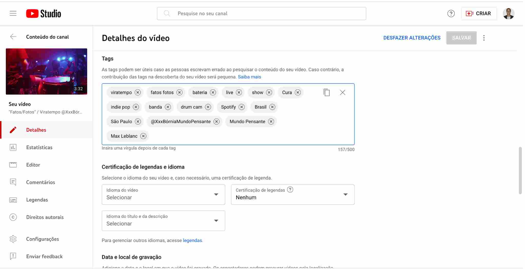Remove the Brasil tag
This screenshot has width=525, height=269.
(x=272, y=107)
